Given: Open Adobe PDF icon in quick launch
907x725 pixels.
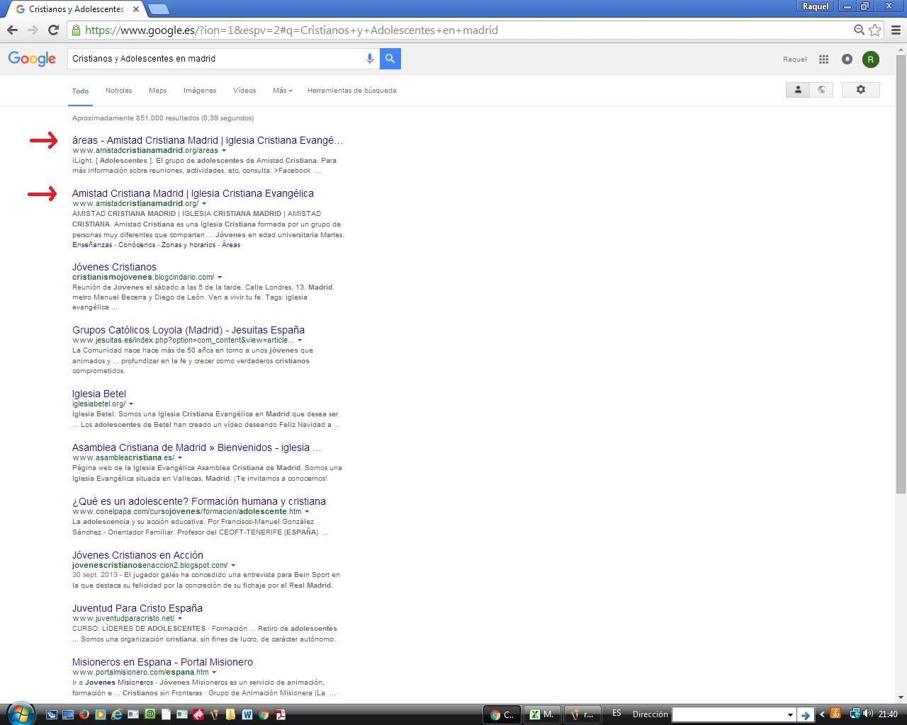Looking at the screenshot, I should click(281, 714).
